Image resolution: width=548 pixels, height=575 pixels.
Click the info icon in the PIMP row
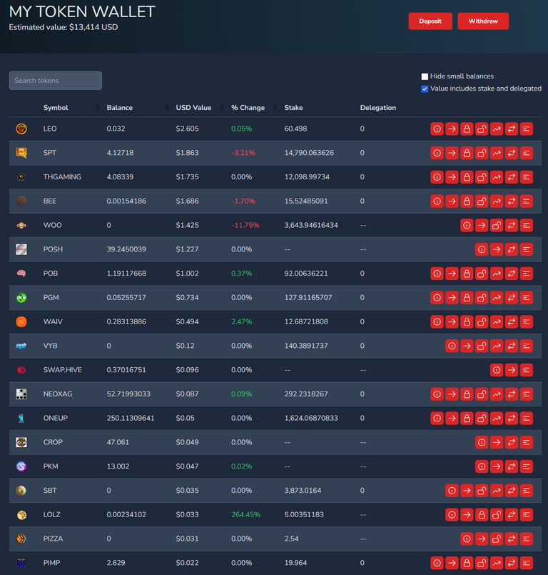[x=437, y=563]
